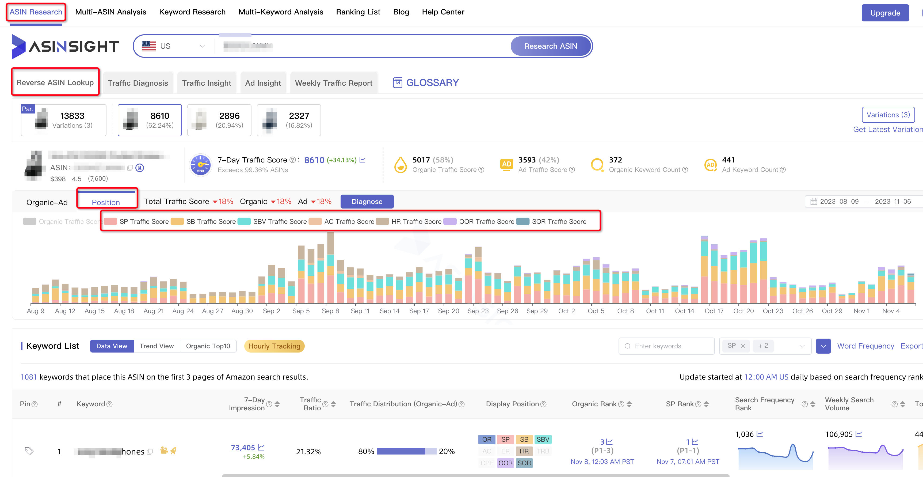Open Keyword Research in top menu
The image size is (923, 477).
[x=192, y=12]
